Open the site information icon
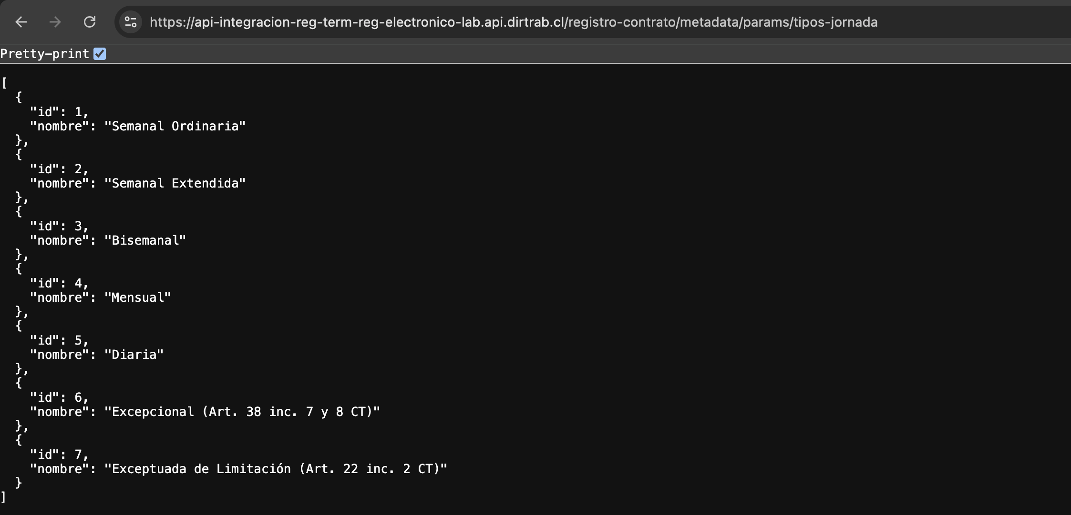This screenshot has width=1071, height=515. [130, 22]
